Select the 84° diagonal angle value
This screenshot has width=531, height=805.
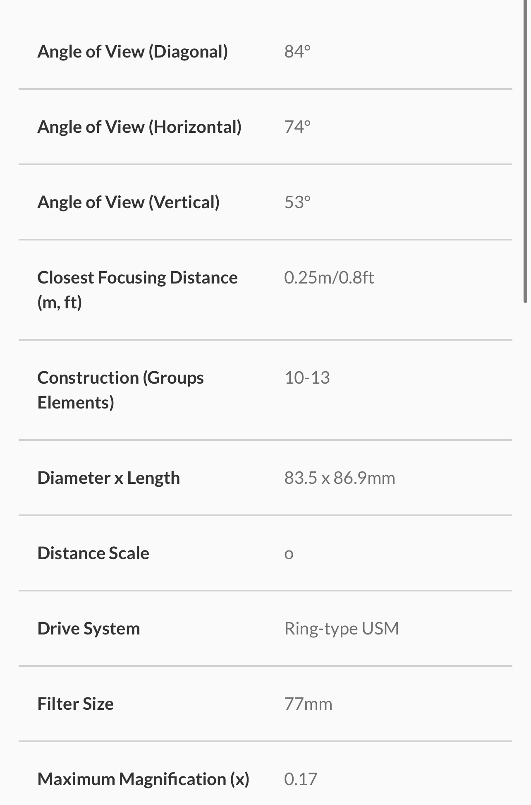[297, 52]
